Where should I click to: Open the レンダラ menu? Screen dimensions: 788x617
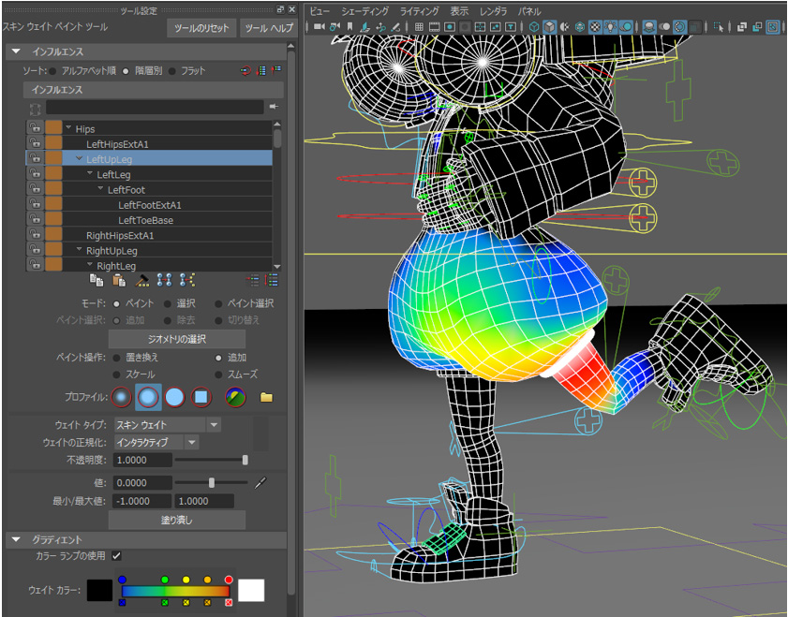tap(493, 11)
